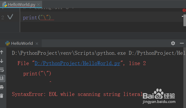Click the print console output icon

[2, 87]
